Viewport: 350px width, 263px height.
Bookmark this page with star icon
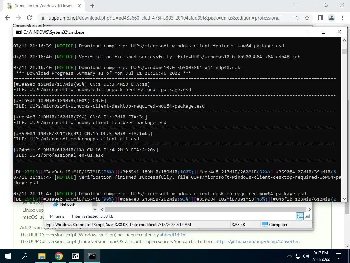[x=307, y=18]
